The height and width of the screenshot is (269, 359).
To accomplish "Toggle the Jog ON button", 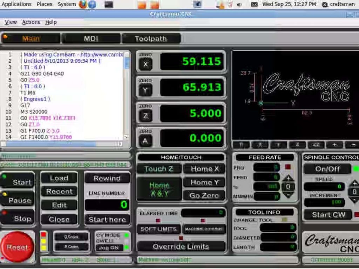I will [x=109, y=248].
